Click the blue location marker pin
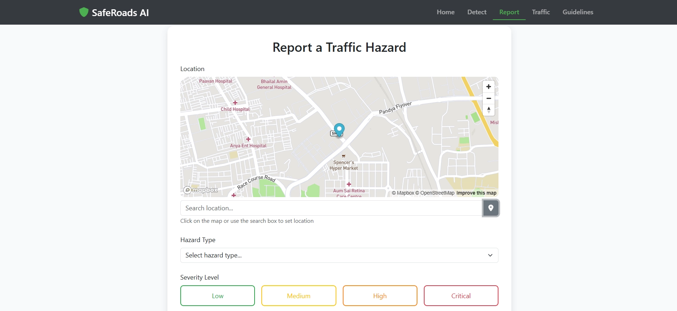This screenshot has height=311, width=677. coord(339,129)
